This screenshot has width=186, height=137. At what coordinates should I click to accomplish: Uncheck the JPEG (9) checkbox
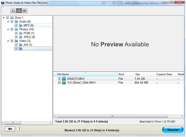16,37
